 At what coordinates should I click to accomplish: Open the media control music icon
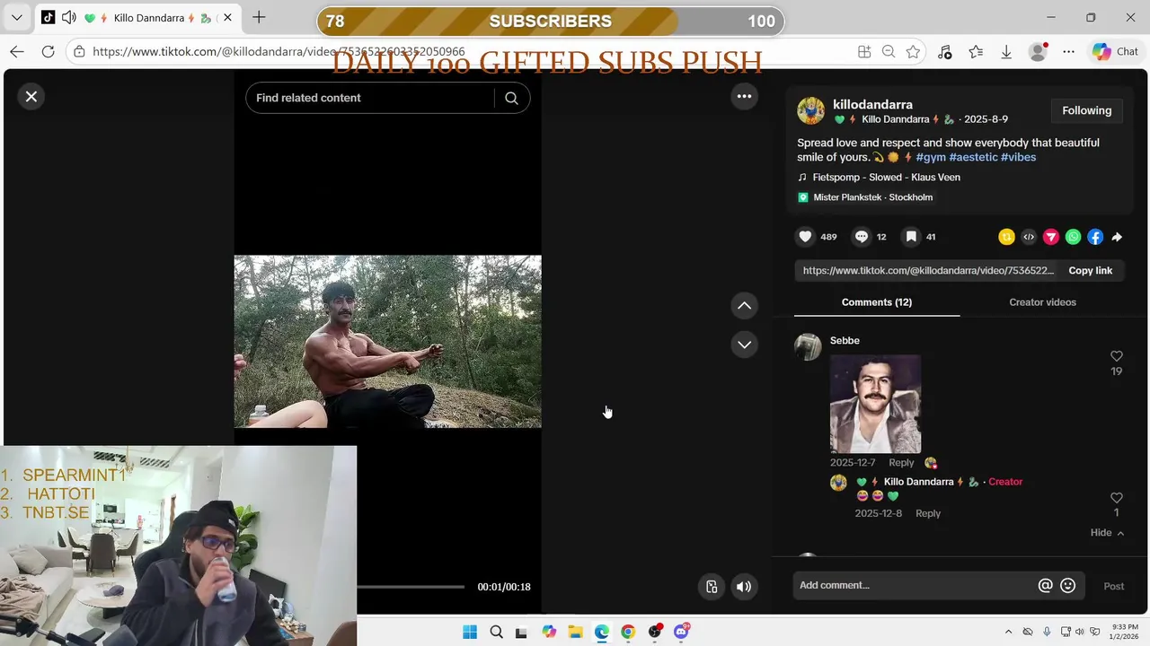[x=944, y=52]
